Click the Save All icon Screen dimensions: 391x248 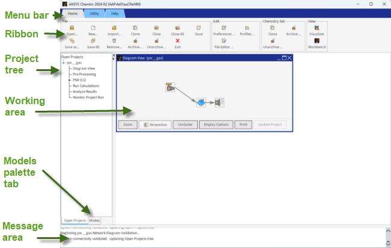pos(93,41)
